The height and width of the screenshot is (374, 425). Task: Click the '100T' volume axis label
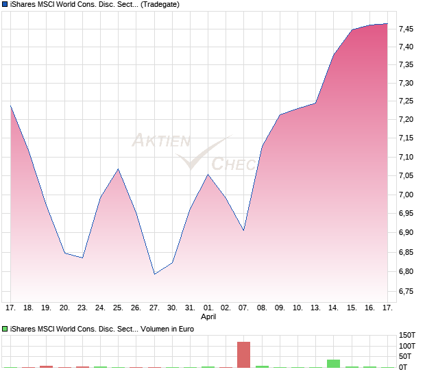pos(407,346)
